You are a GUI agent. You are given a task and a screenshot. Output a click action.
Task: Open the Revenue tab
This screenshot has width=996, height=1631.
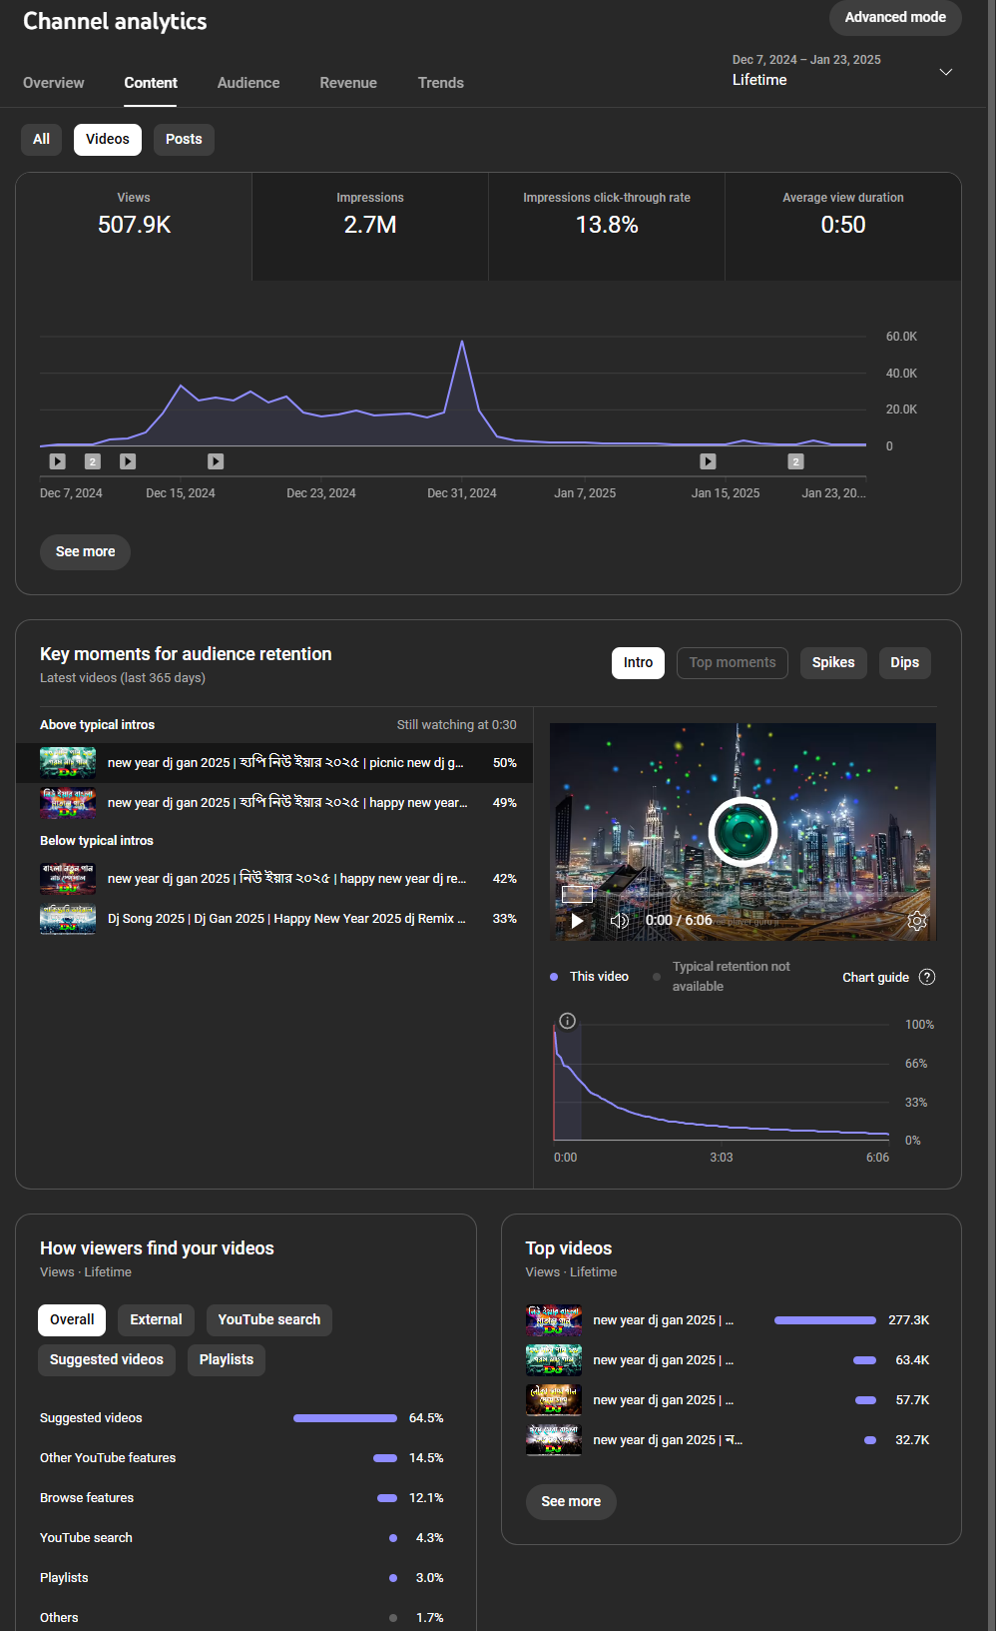[348, 83]
